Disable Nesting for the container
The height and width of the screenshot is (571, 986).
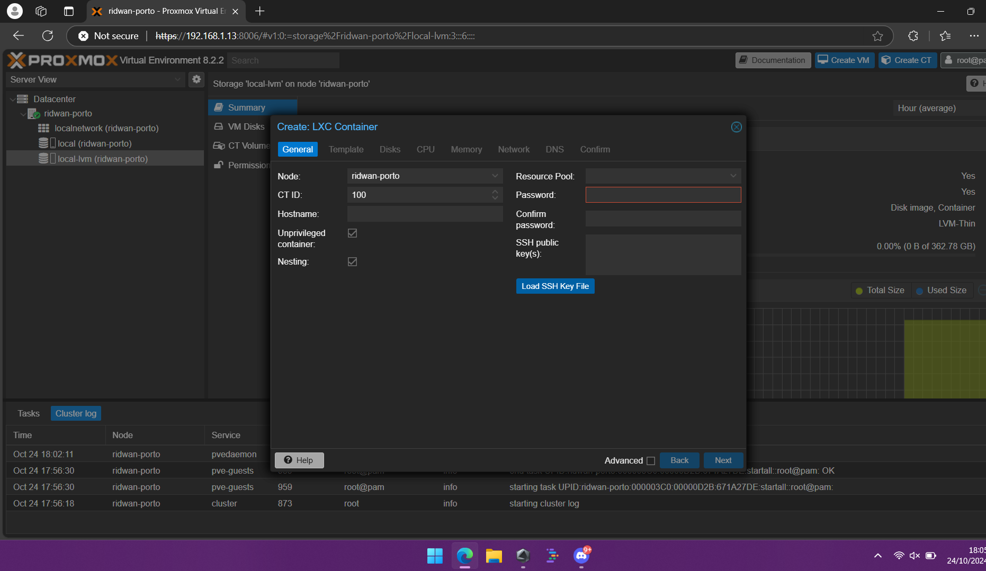(352, 261)
